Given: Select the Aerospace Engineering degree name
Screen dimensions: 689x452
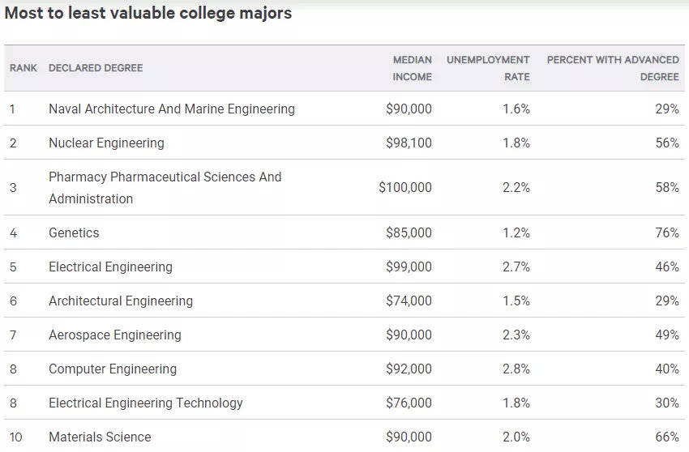Looking at the screenshot, I should click(x=115, y=335).
